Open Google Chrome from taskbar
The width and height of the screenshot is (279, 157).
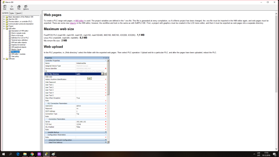point(32,154)
